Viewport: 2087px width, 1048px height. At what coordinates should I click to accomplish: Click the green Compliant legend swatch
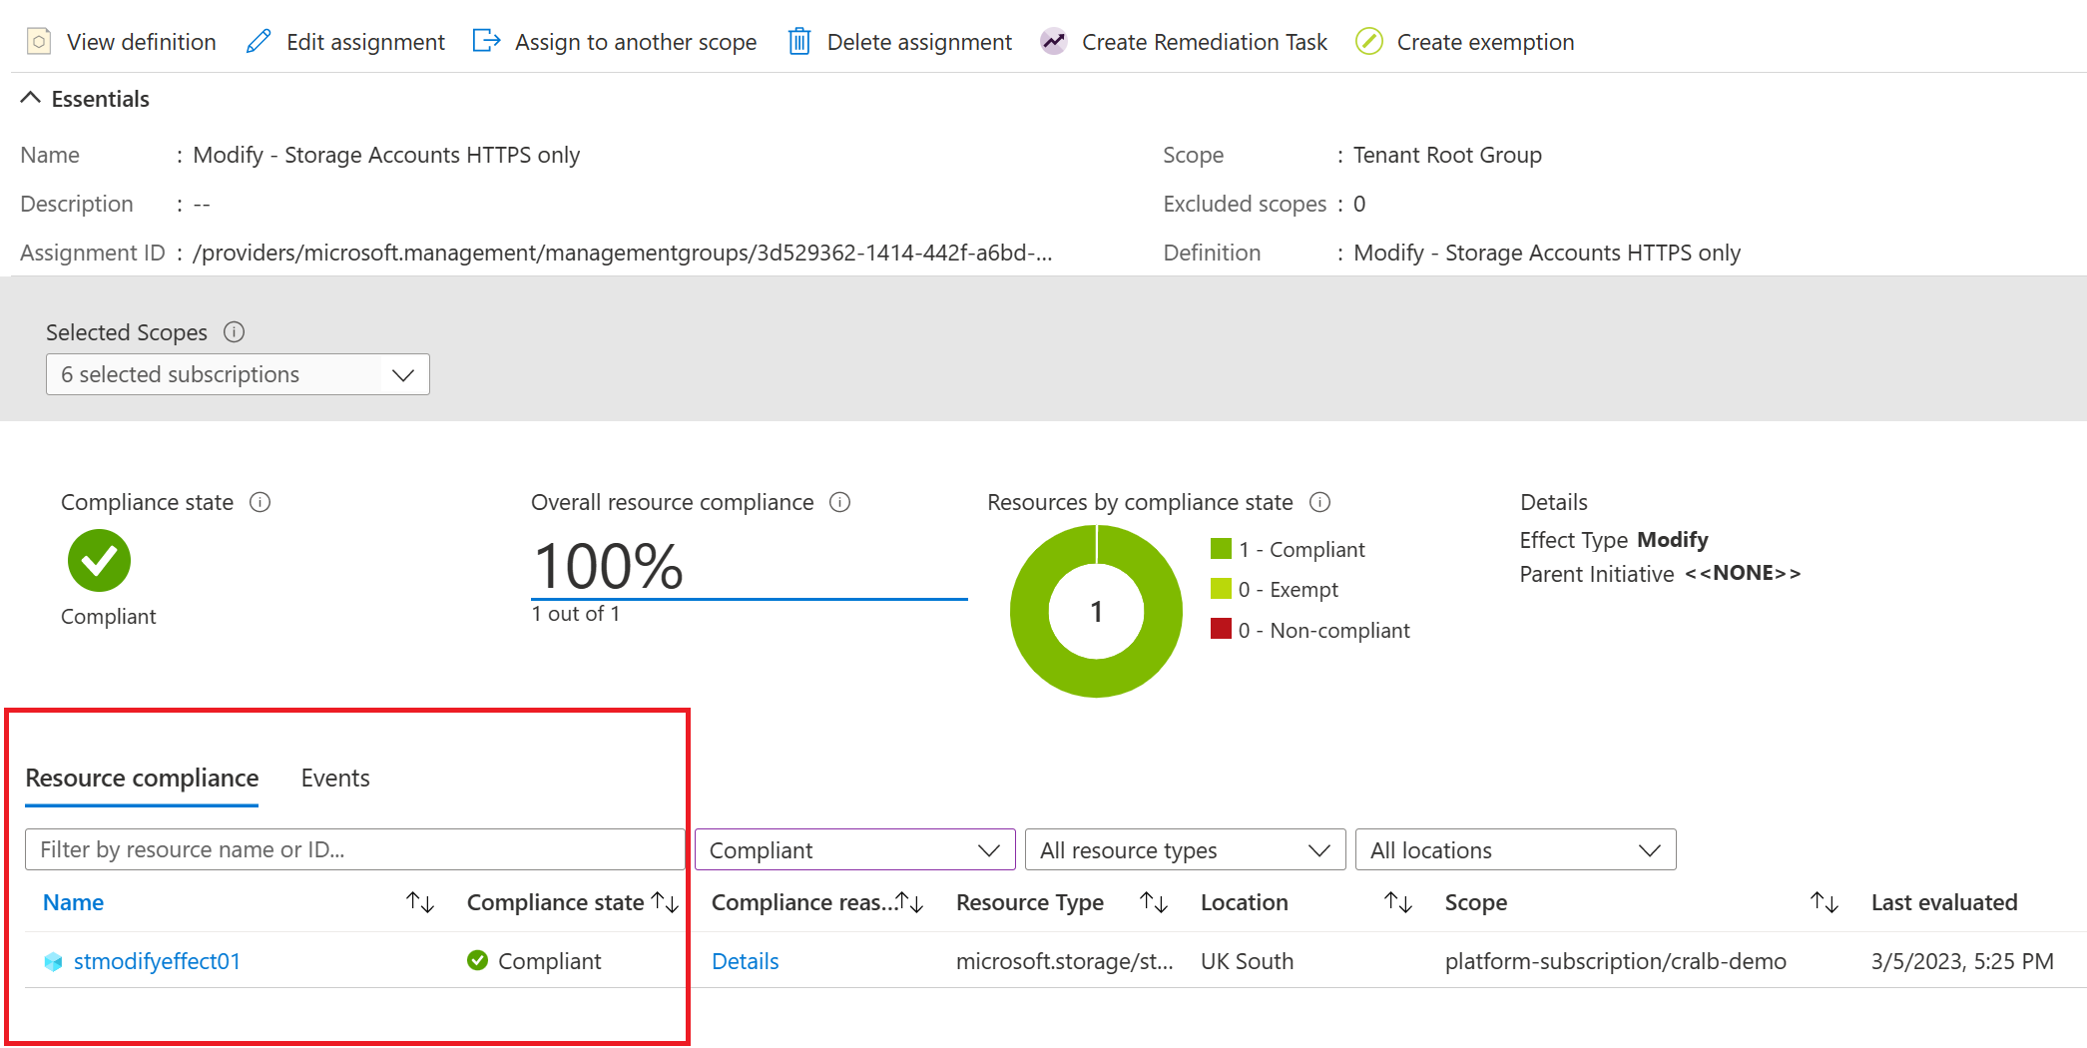pos(1221,549)
